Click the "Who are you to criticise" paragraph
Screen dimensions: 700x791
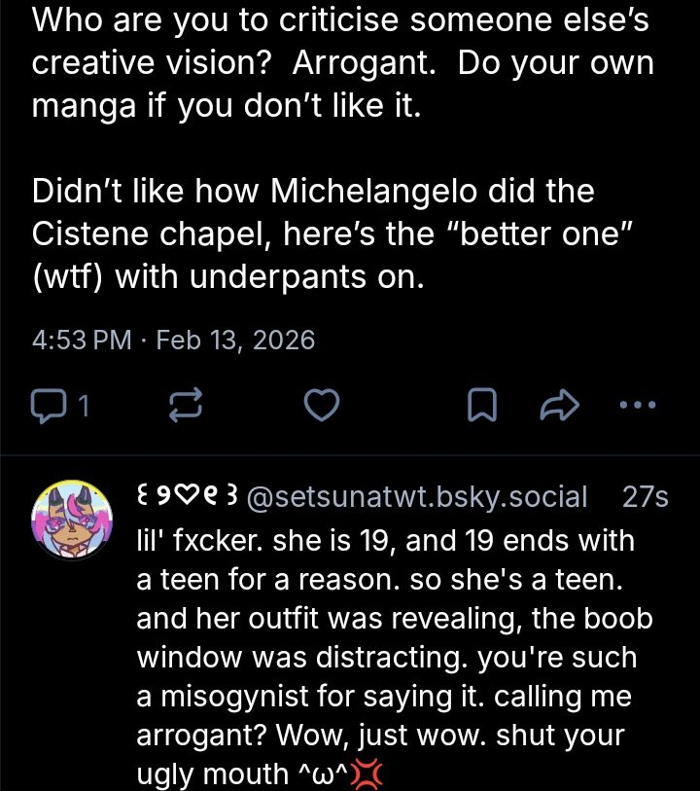pyautogui.click(x=342, y=62)
